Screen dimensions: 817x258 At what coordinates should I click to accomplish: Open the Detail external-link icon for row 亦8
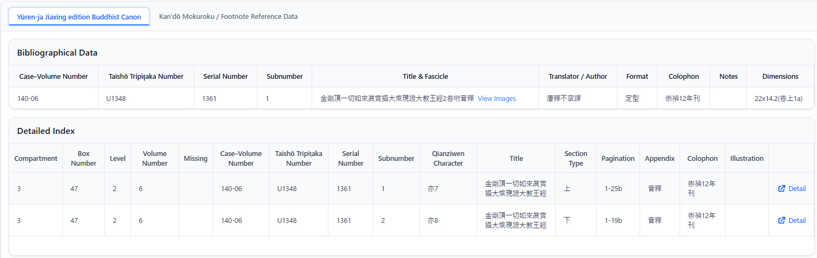[x=782, y=221]
